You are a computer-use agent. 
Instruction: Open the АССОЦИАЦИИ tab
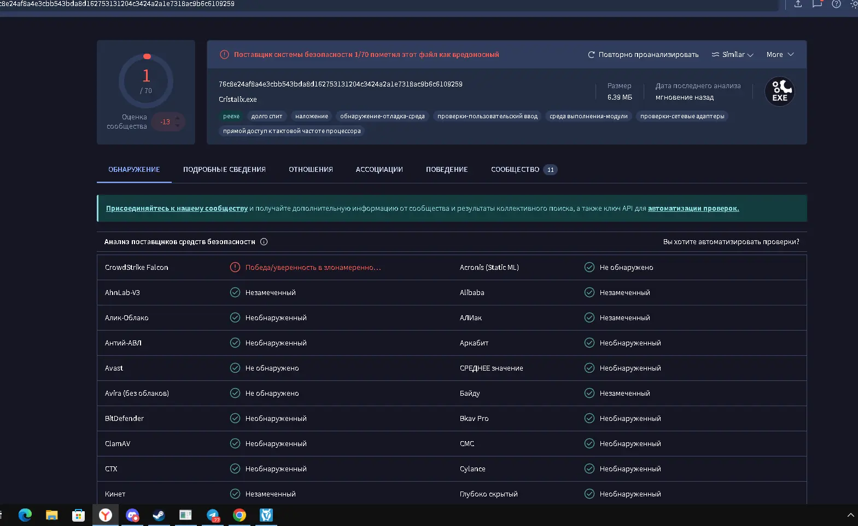(x=380, y=170)
